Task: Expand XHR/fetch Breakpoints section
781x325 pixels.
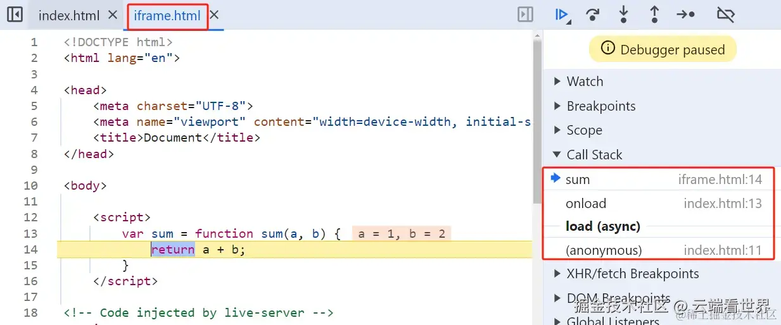Action: click(x=662, y=274)
